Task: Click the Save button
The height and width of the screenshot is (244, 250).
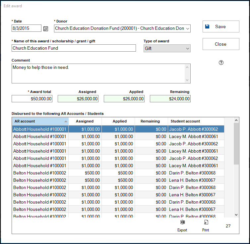Action: (221, 26)
